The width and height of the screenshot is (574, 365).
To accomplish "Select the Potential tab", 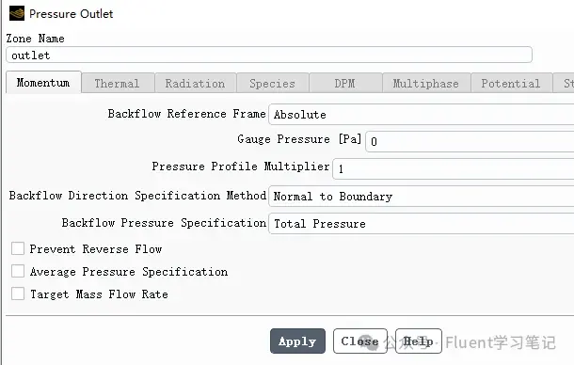I will (x=511, y=83).
